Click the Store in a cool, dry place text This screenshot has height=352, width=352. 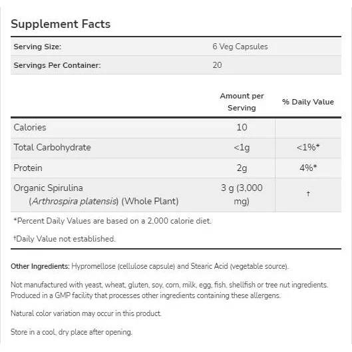[71, 332]
